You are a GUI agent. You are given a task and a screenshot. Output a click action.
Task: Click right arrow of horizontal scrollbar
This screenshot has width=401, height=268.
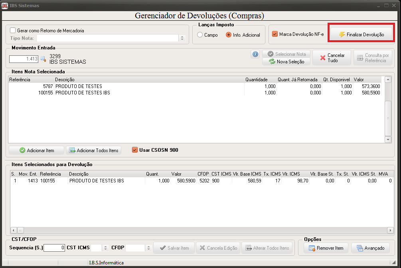click(x=390, y=230)
